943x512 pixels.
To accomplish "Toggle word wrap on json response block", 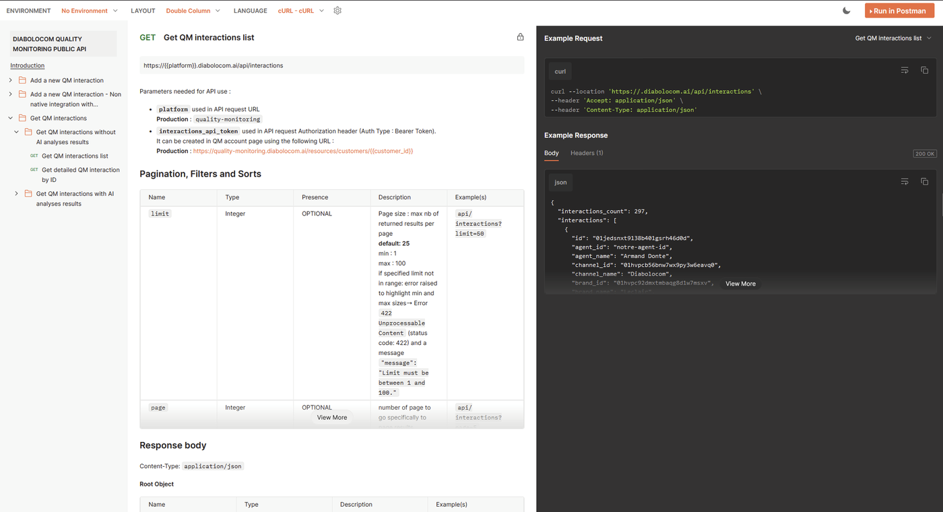I will click(905, 181).
